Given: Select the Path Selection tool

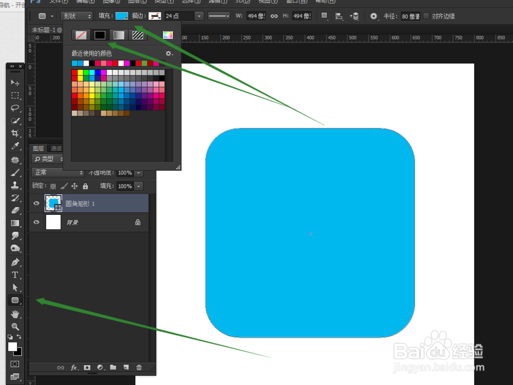Looking at the screenshot, I should tap(15, 288).
